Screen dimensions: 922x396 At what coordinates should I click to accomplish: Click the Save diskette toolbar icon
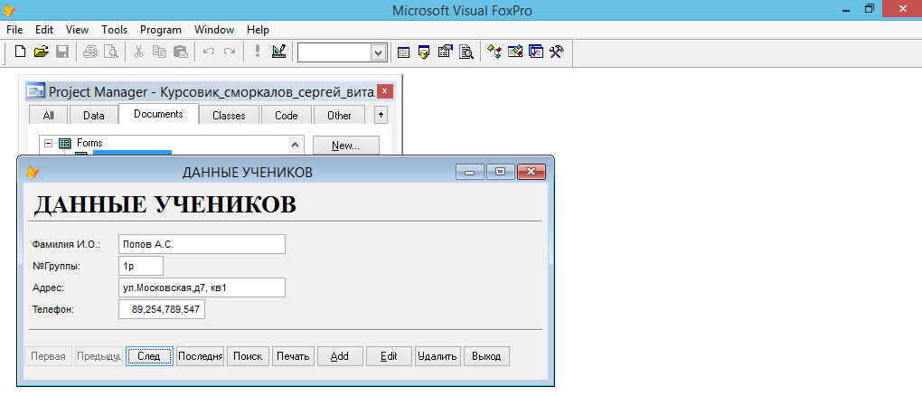62,52
